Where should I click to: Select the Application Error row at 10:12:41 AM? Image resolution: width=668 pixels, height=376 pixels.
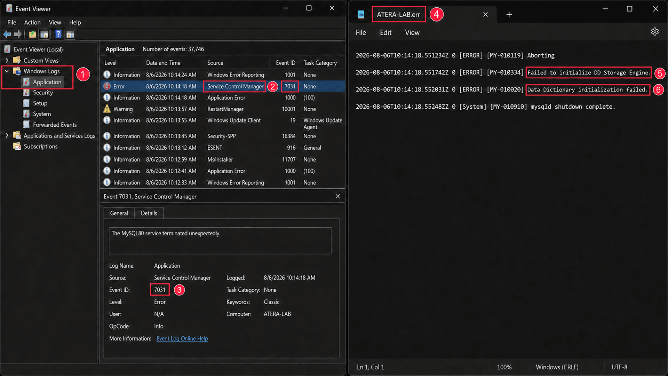pos(223,171)
